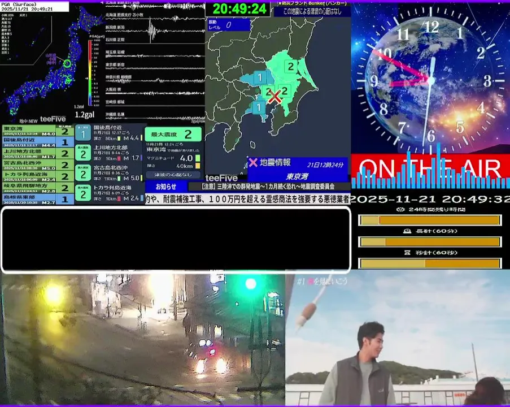Click the お知らせ blue label
The width and height of the screenshot is (510, 407).
[x=166, y=187]
